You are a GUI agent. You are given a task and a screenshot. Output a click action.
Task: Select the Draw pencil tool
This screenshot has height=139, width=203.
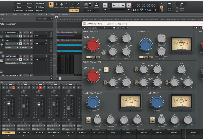click(x=72, y=4)
